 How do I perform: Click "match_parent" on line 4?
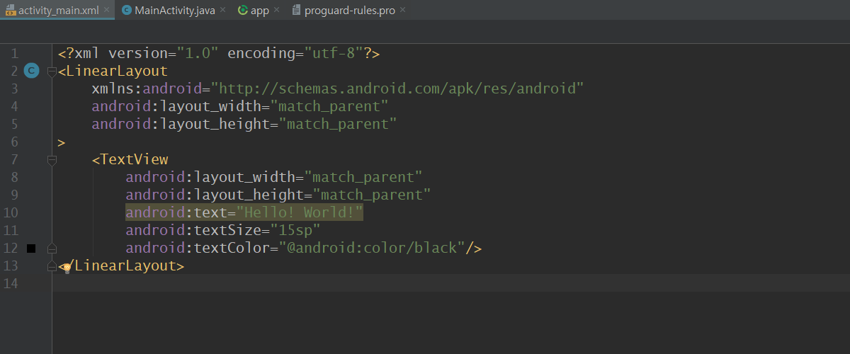(329, 106)
